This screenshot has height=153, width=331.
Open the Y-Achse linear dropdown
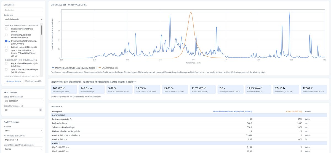click(x=23, y=130)
